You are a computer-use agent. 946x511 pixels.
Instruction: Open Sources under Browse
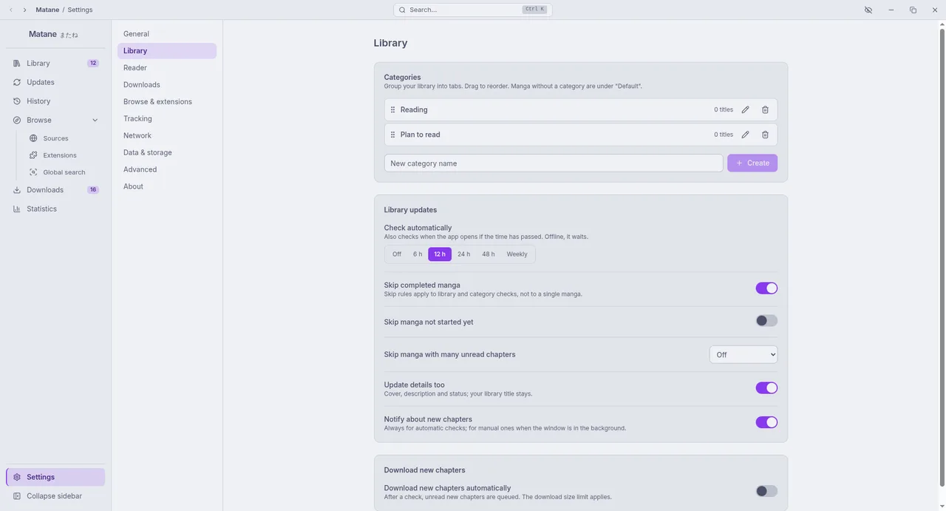[x=64, y=138]
